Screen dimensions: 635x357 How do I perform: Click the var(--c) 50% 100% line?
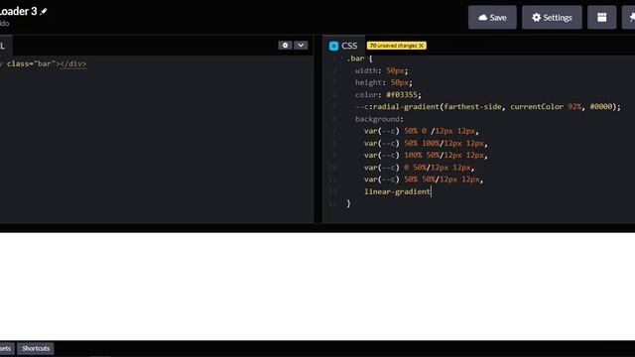coord(426,143)
